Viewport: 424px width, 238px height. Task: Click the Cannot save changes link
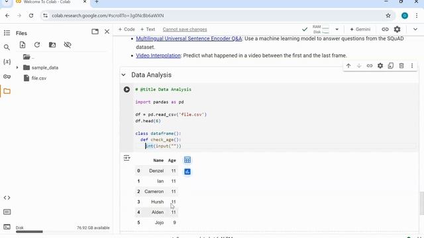coord(185,29)
